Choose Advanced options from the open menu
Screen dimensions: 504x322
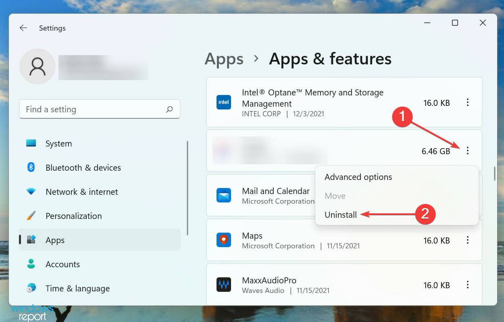[358, 177]
